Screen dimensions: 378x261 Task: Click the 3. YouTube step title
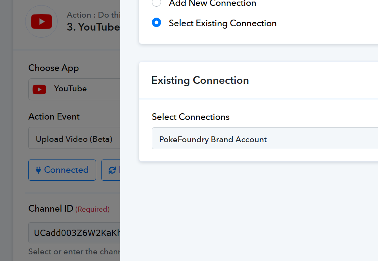click(93, 27)
